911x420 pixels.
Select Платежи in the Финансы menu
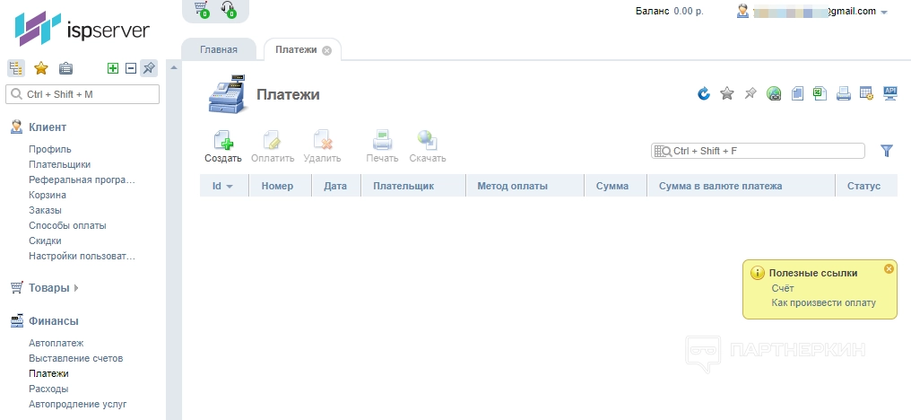point(48,373)
